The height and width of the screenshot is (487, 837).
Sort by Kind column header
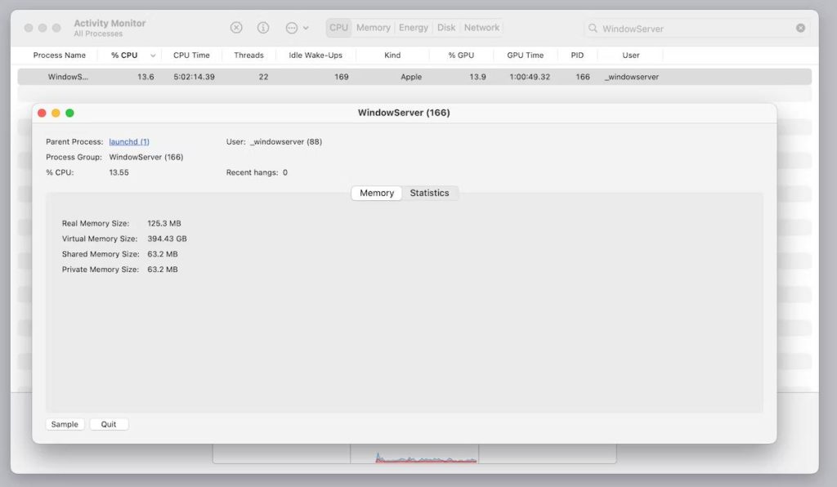pos(392,56)
